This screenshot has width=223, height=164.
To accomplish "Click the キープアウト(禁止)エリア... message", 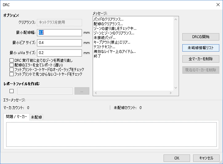I will (x=112, y=42).
